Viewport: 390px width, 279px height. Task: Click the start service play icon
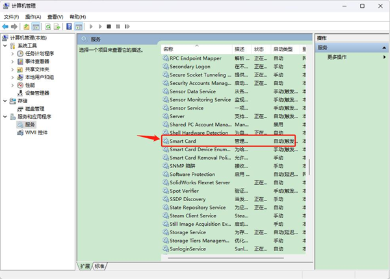tap(91, 27)
